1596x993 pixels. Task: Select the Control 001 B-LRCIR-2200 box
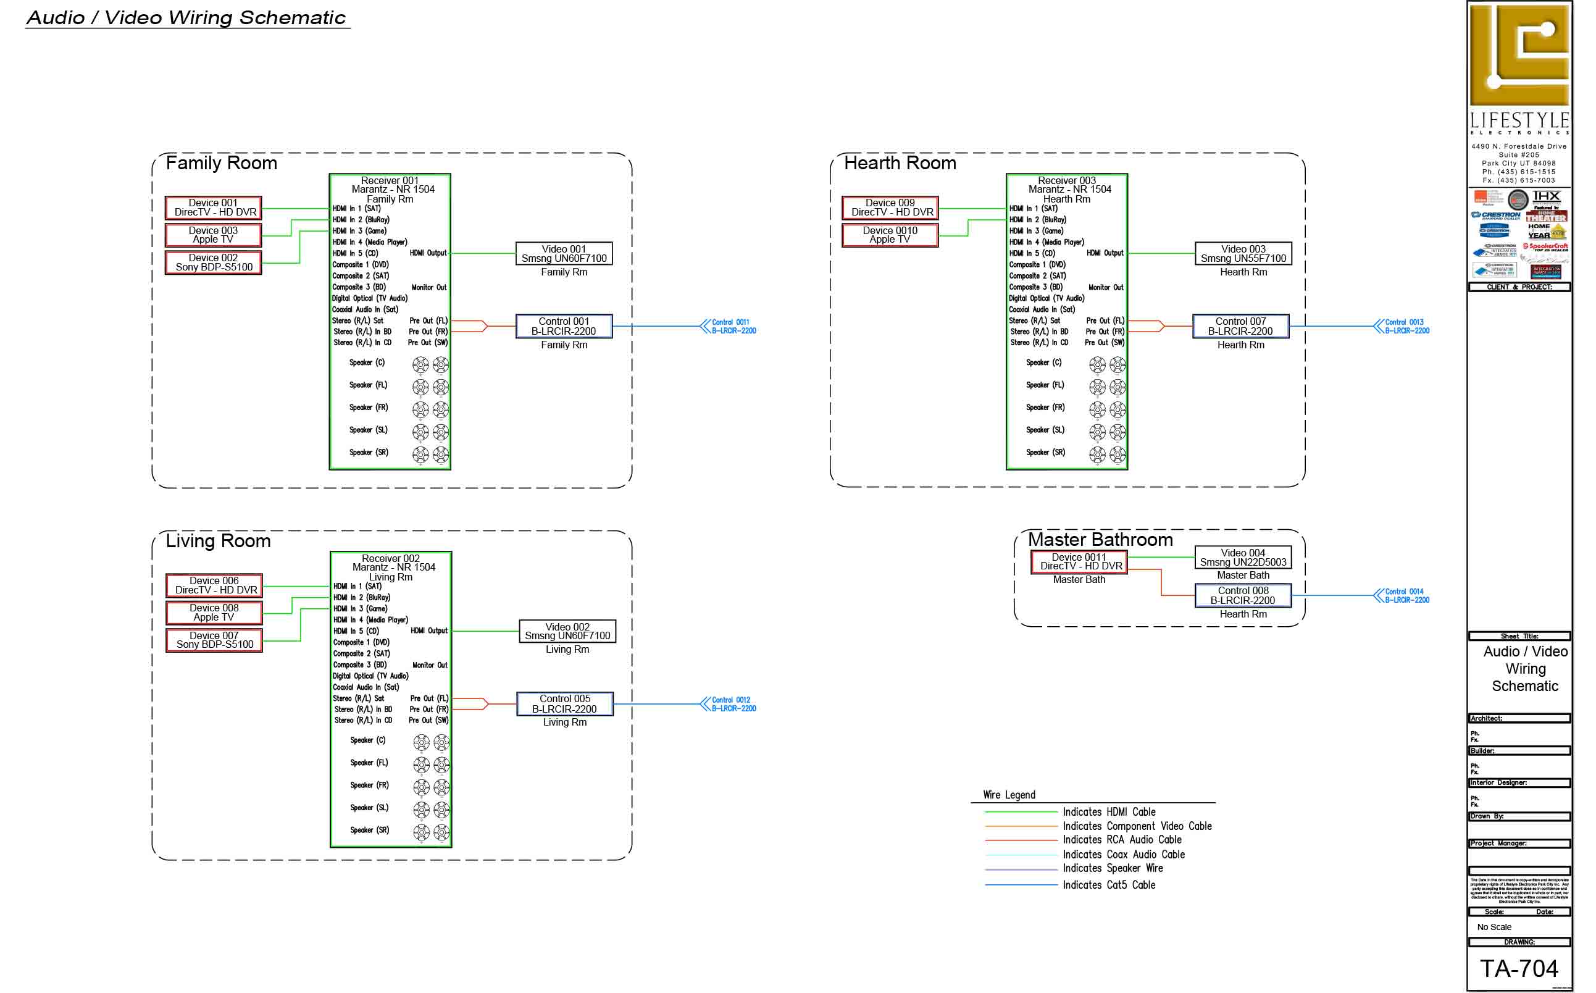(564, 327)
